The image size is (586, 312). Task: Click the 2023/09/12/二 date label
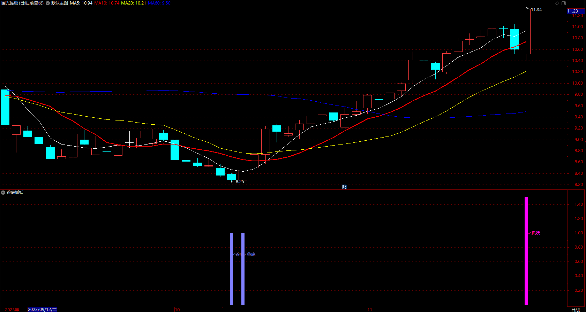pos(42,310)
